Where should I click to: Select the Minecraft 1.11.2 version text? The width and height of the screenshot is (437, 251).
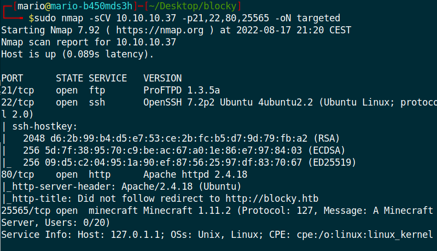pos(187,211)
